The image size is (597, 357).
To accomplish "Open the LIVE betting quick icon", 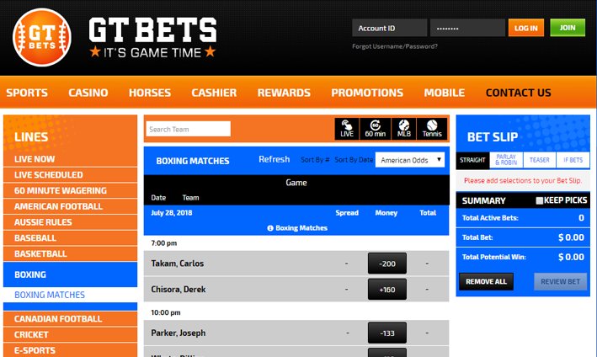I will pos(347,129).
